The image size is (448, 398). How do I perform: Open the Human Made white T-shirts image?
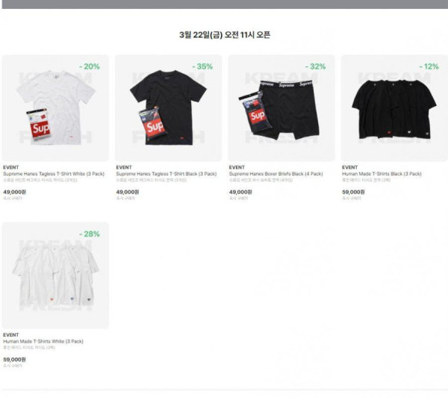pyautogui.click(x=55, y=276)
